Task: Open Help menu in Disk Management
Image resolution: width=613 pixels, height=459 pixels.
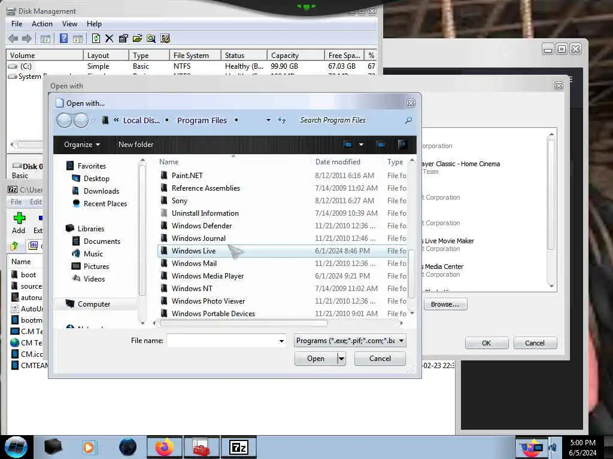Action: 94,24
